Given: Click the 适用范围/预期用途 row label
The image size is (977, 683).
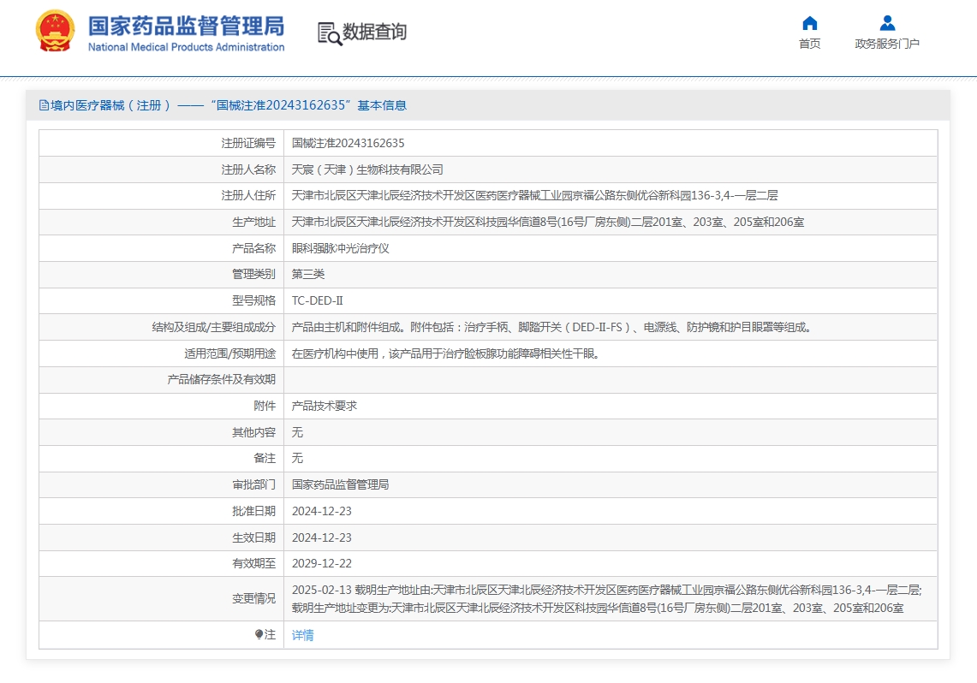Looking at the screenshot, I should (x=230, y=353).
